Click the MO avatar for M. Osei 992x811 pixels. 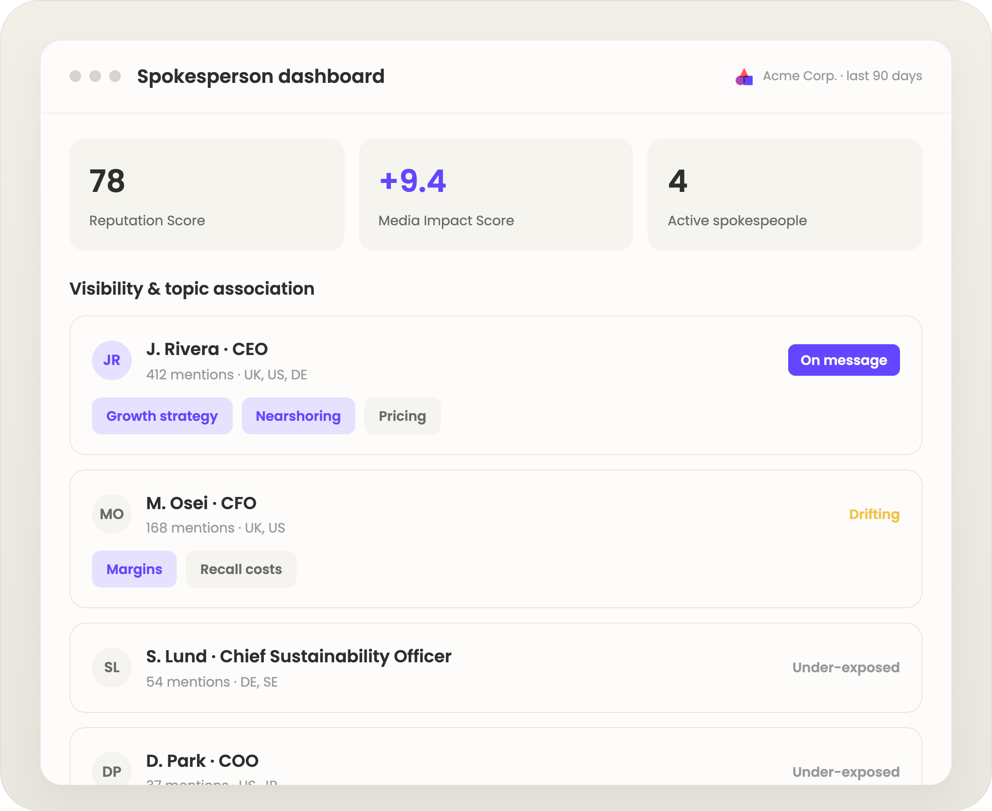click(112, 514)
